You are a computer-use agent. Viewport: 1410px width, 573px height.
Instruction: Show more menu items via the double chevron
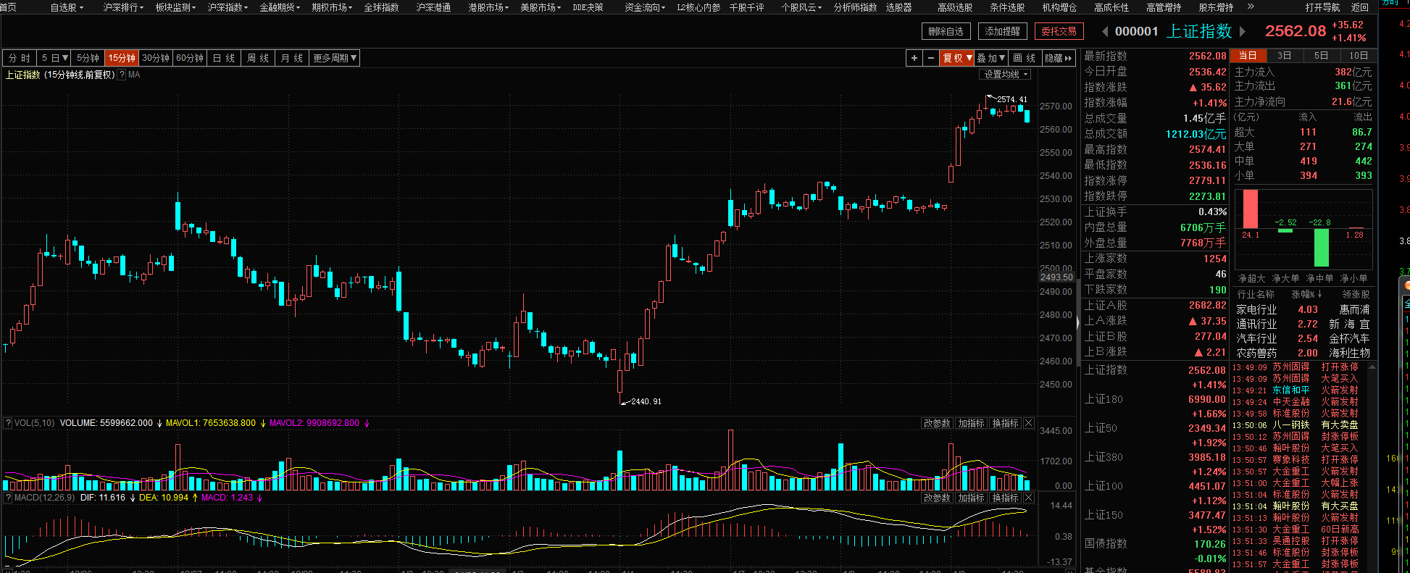(x=1250, y=7)
